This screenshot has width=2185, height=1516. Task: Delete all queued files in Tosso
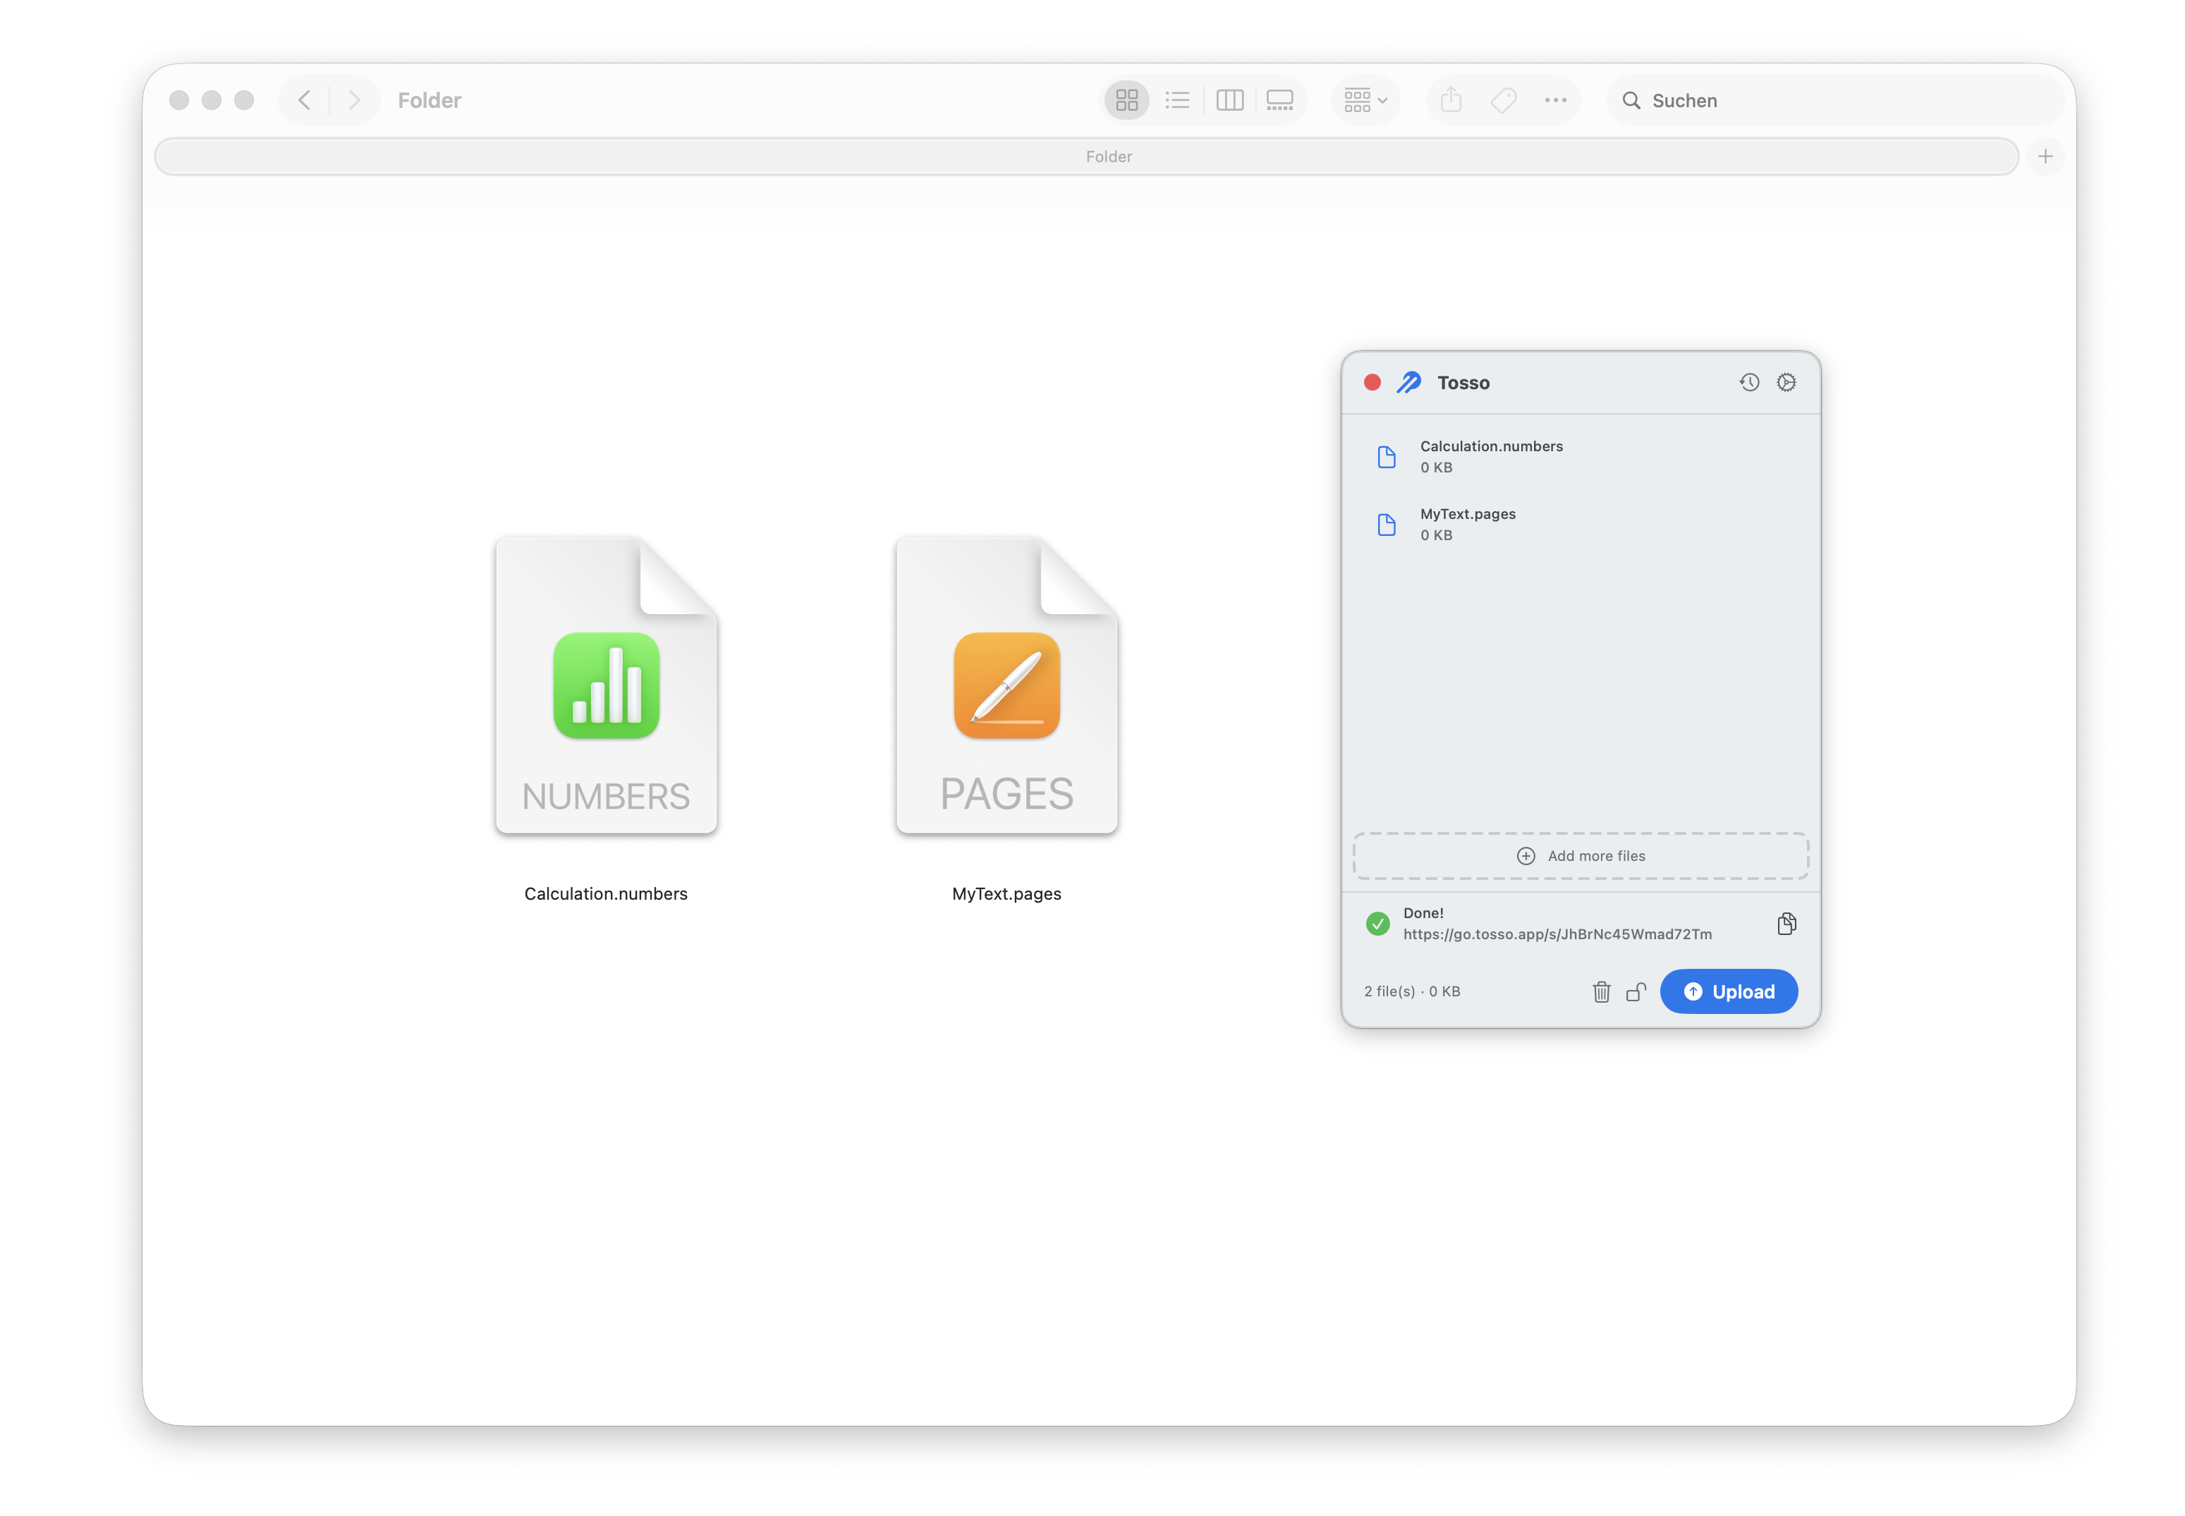(1602, 991)
